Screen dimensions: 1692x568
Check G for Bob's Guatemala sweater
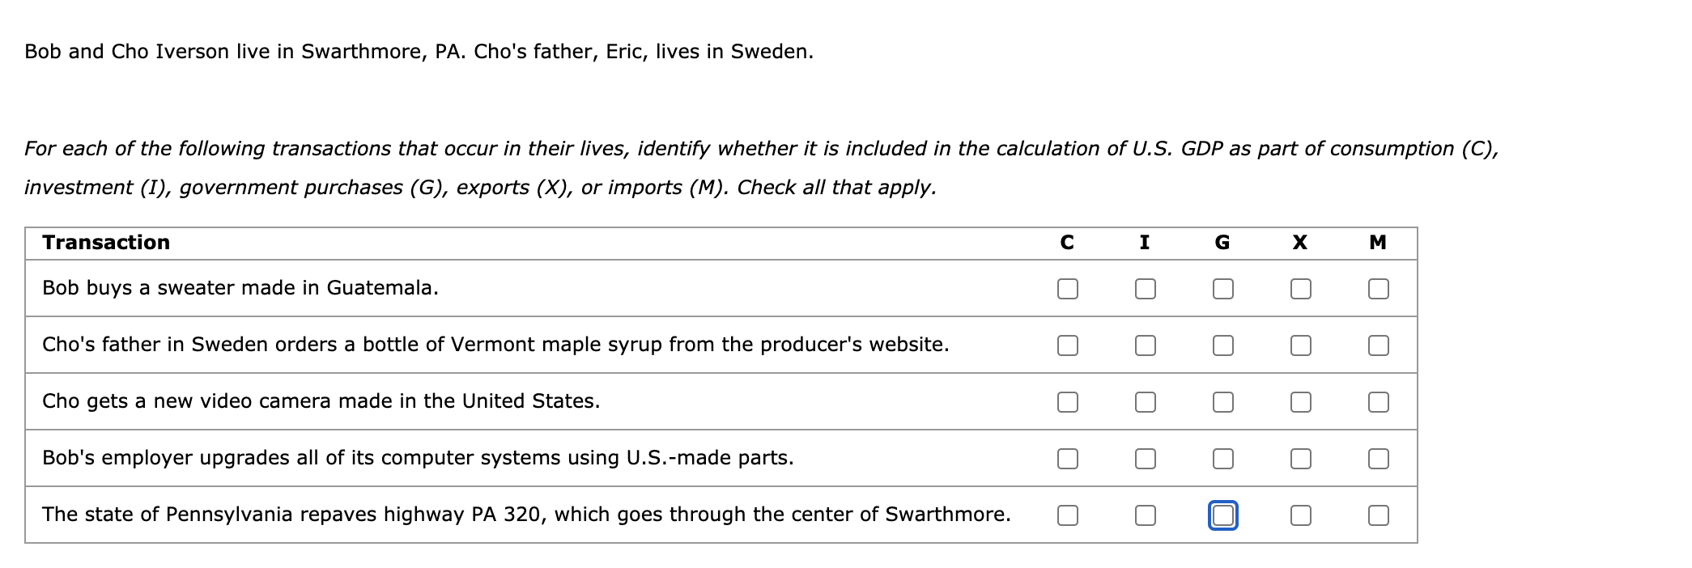(x=1222, y=289)
